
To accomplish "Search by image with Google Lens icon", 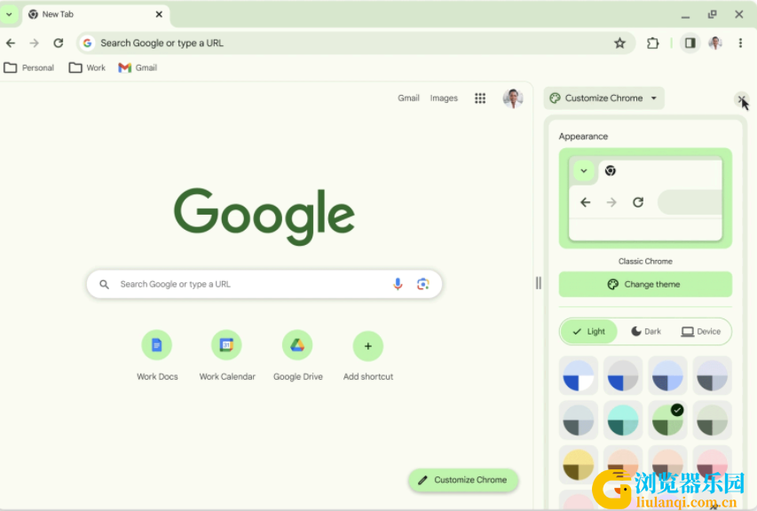I will coord(423,284).
